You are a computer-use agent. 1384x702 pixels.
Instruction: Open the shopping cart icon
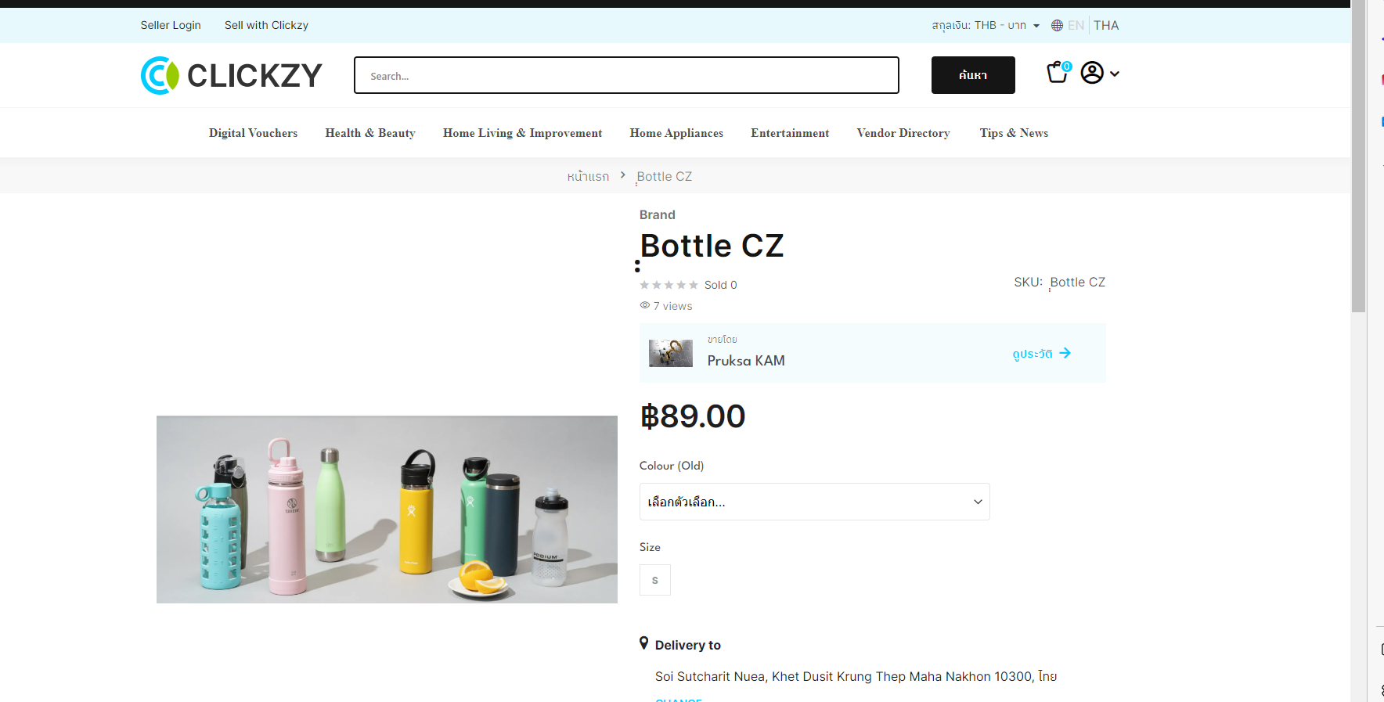click(x=1058, y=72)
